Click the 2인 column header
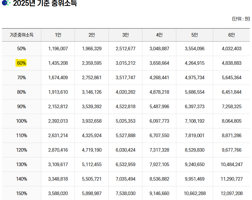This screenshot has width=252, height=200. pos(92,35)
